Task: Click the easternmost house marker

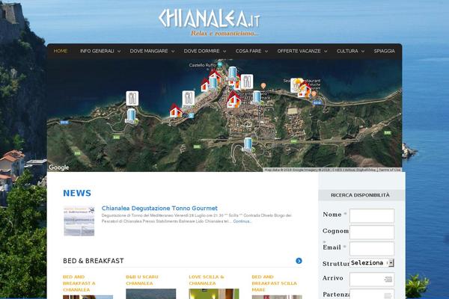Action: coord(305,90)
